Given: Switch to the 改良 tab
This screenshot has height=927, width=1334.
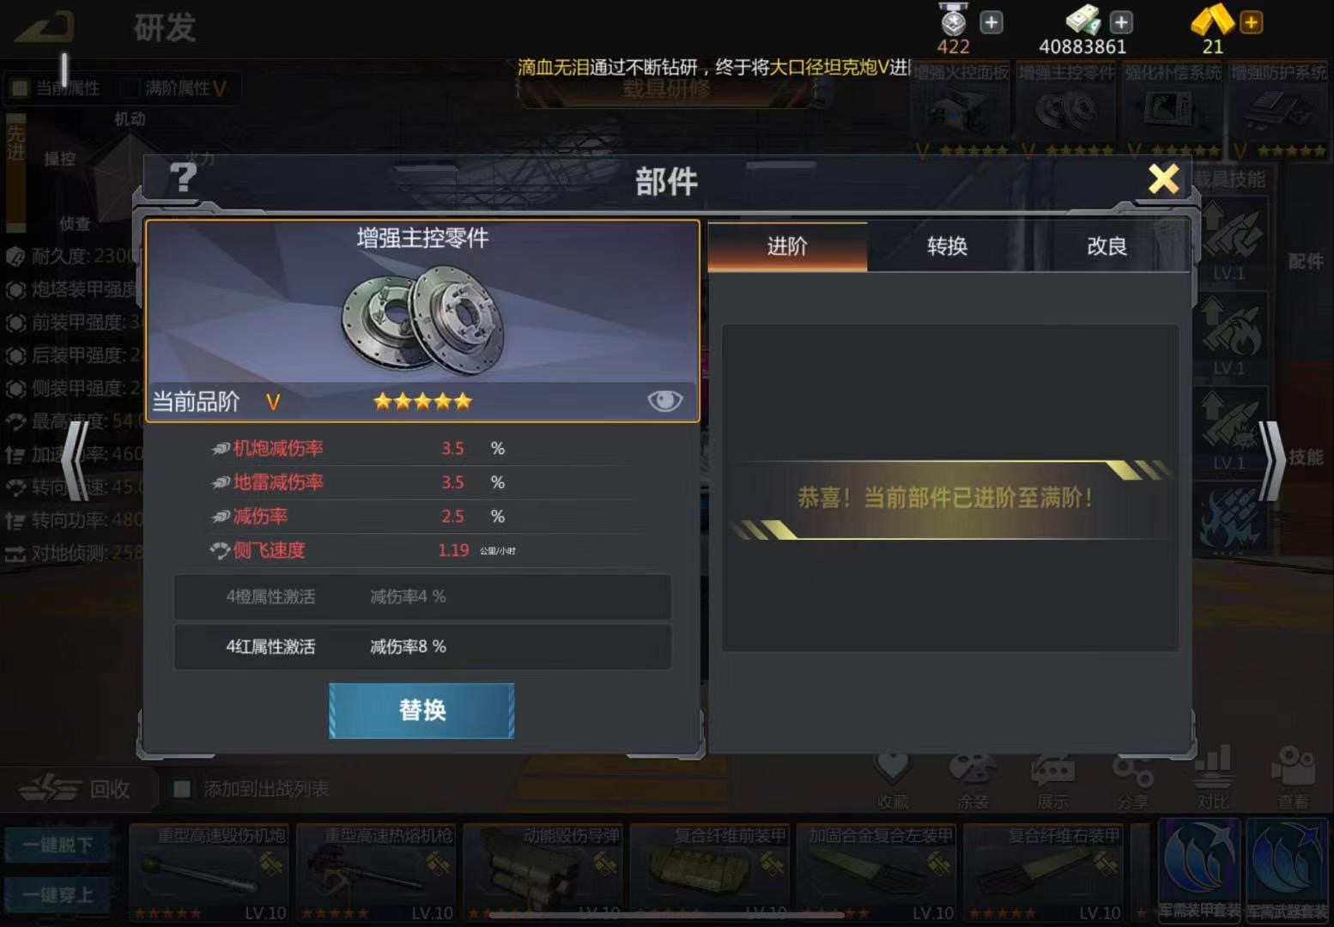Looking at the screenshot, I should click(x=1107, y=246).
